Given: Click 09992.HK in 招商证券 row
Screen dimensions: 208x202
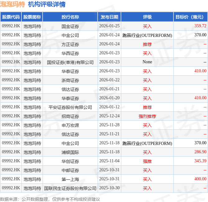Looking at the screenshot, I should pyautogui.click(x=11, y=116).
